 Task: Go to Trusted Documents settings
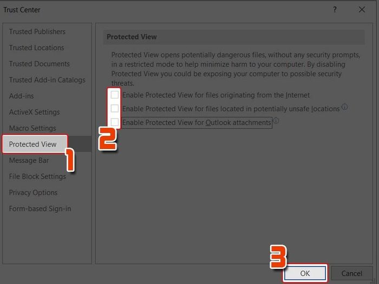coord(39,64)
